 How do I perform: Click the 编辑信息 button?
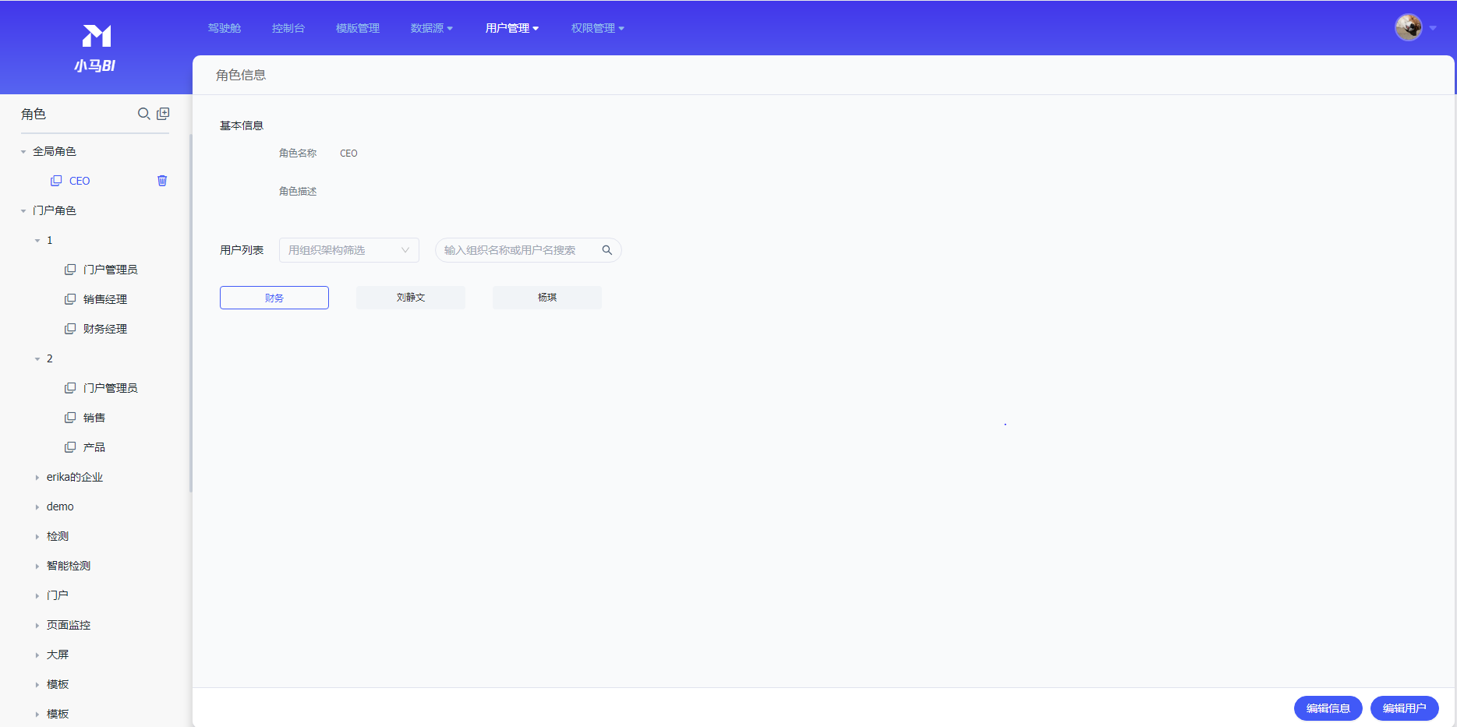pos(1328,708)
